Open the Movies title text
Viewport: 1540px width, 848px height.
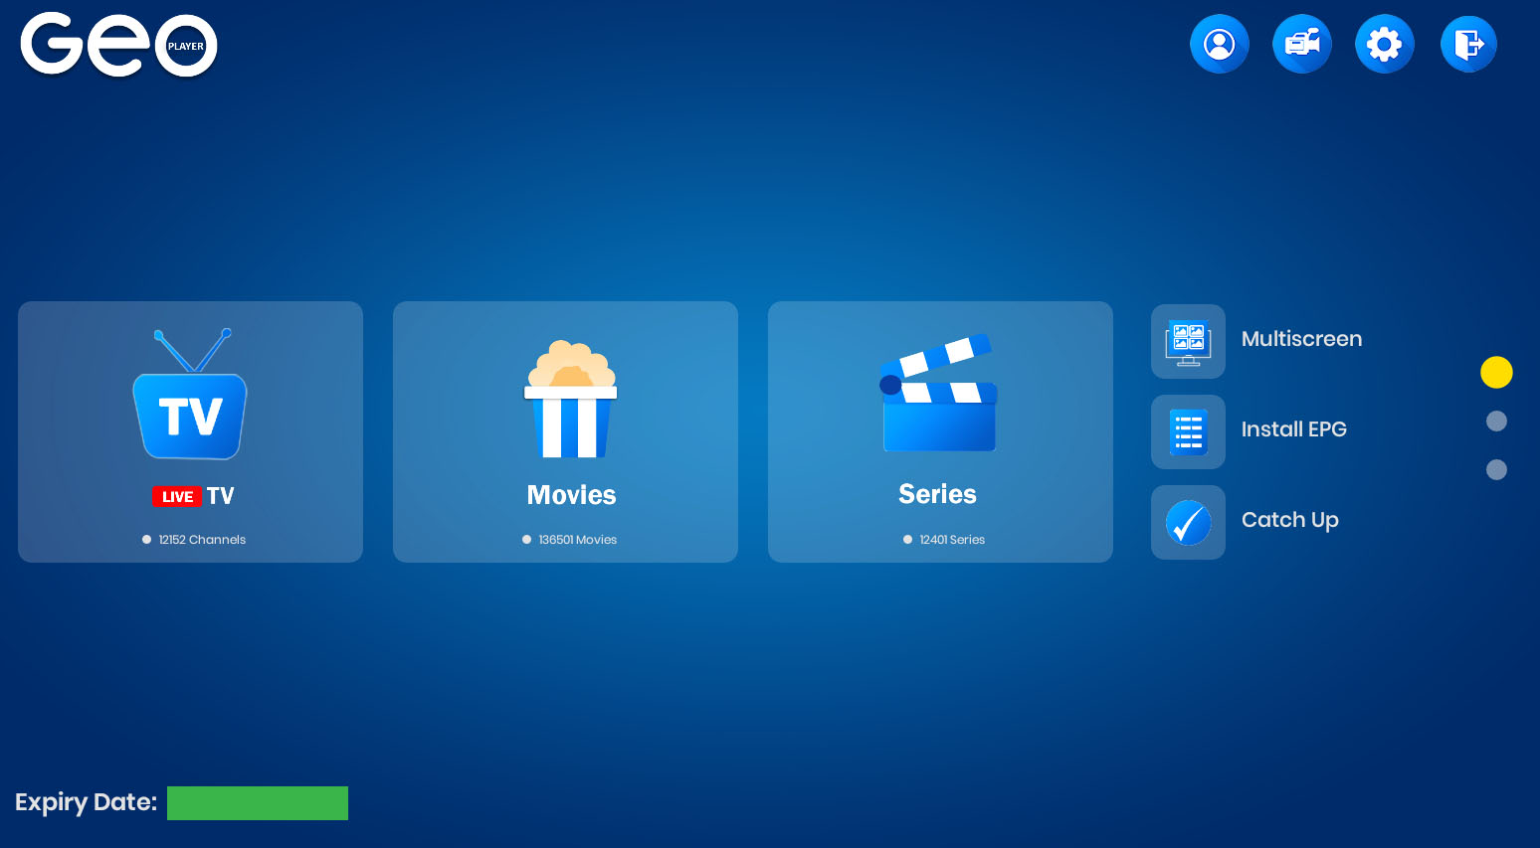click(x=571, y=495)
